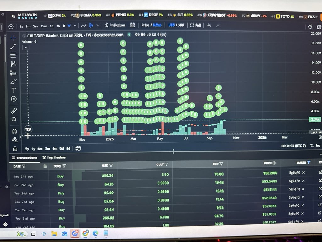322x242 pixels.
Task: Open the Fibonacci retracement tool
Action: (13, 56)
